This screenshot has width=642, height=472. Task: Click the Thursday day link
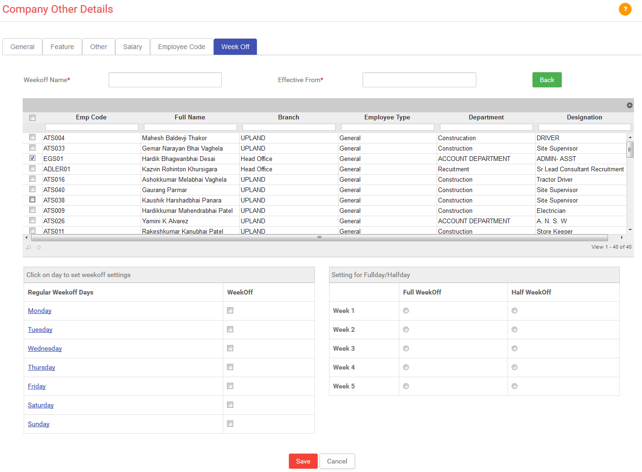tap(42, 367)
